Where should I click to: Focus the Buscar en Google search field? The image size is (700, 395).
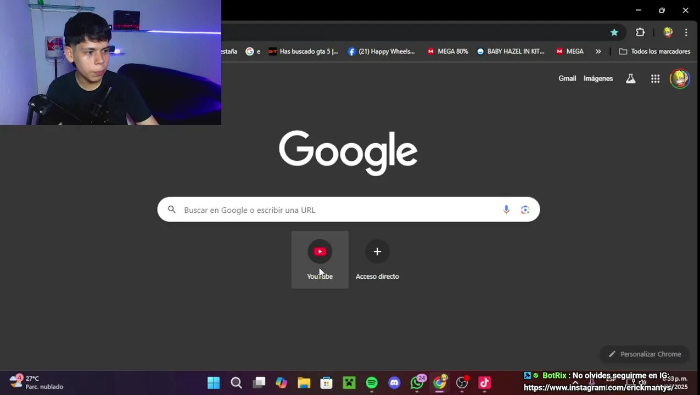349,210
